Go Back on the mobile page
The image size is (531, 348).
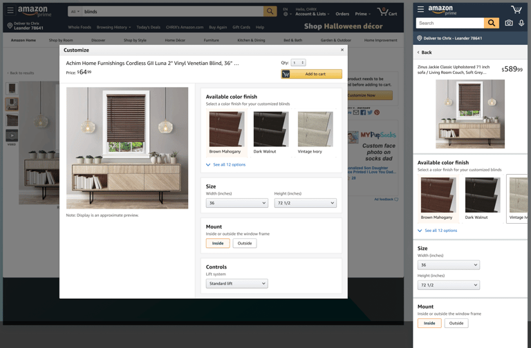point(425,52)
